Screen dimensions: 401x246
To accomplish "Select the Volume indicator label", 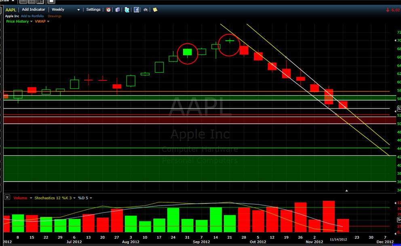I will coord(20,198).
